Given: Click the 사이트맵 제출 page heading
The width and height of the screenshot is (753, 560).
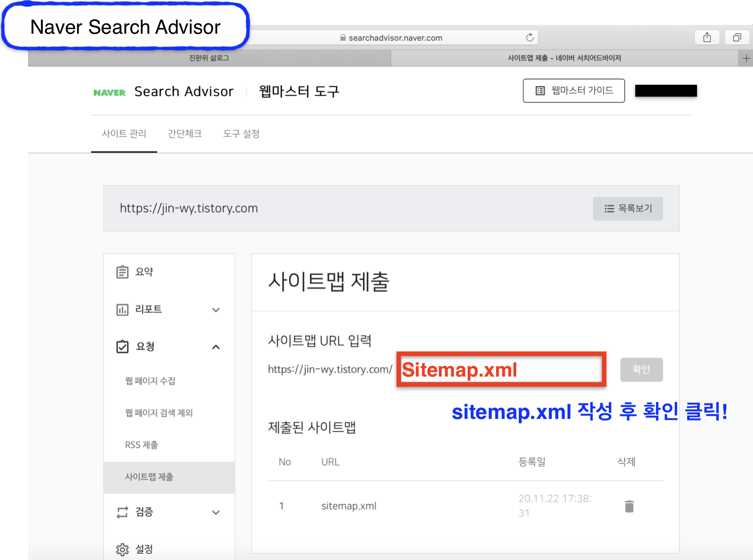Looking at the screenshot, I should (329, 282).
